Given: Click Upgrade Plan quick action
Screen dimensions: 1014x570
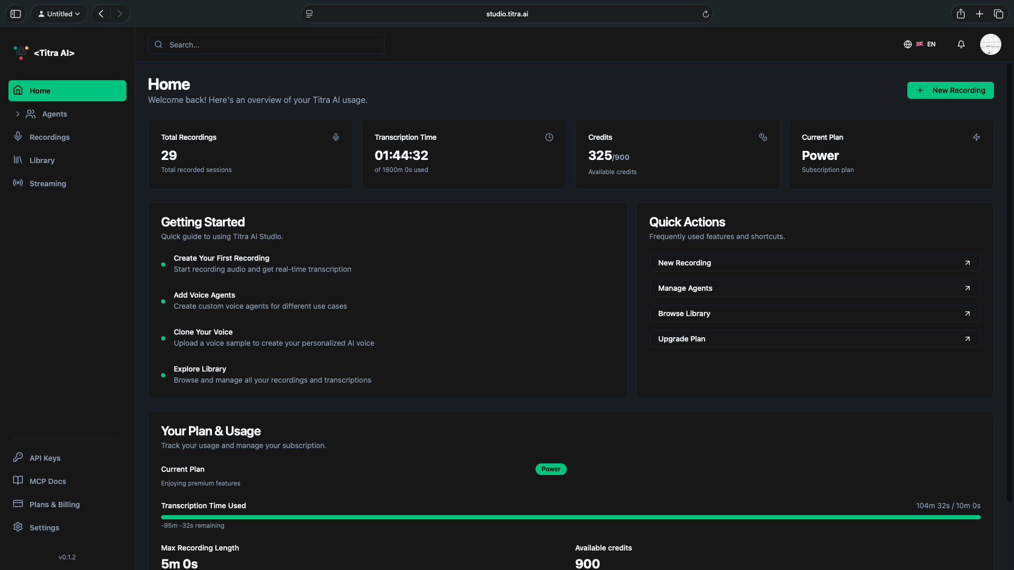Looking at the screenshot, I should click(x=815, y=339).
